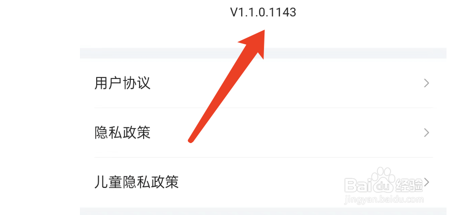This screenshot has width=449, height=215.
Task: Tap the version number V1.1.0.1143
Action: click(x=263, y=12)
